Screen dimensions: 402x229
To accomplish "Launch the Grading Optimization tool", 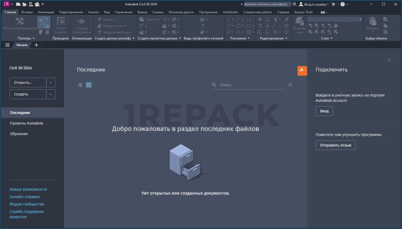I will (81, 24).
